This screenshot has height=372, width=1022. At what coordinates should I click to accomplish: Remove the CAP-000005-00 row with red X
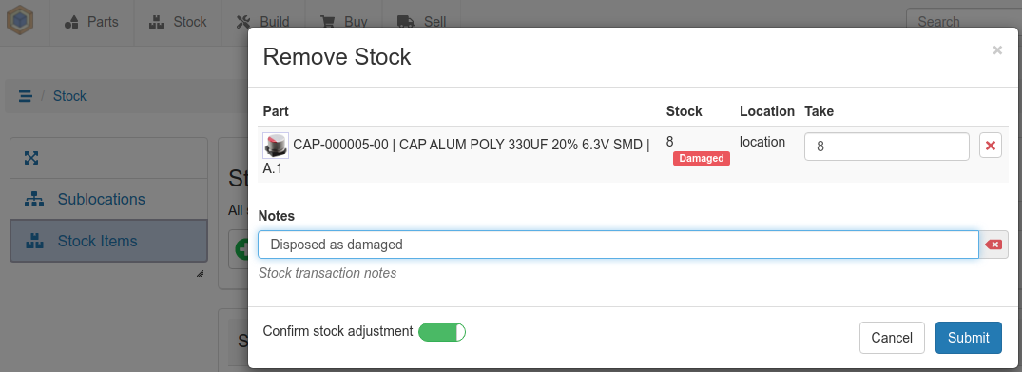(x=990, y=147)
